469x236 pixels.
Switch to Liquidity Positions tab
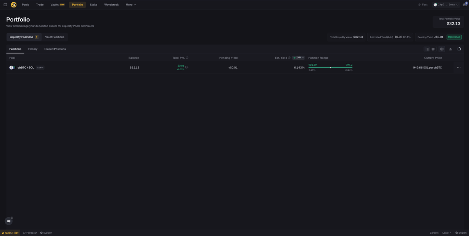click(x=24, y=37)
